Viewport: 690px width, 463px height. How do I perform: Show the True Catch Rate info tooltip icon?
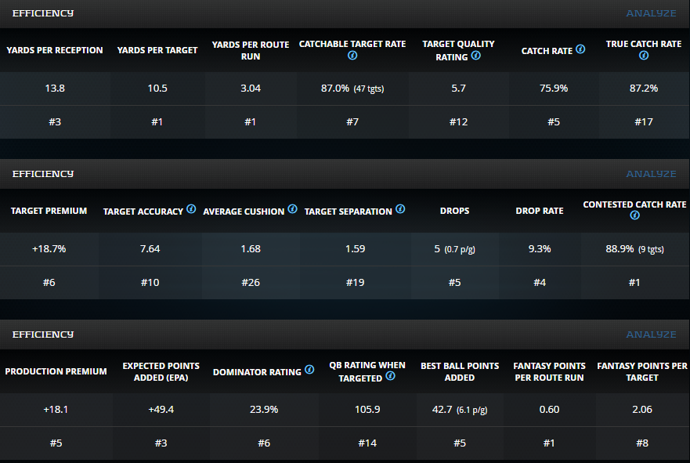click(x=644, y=56)
